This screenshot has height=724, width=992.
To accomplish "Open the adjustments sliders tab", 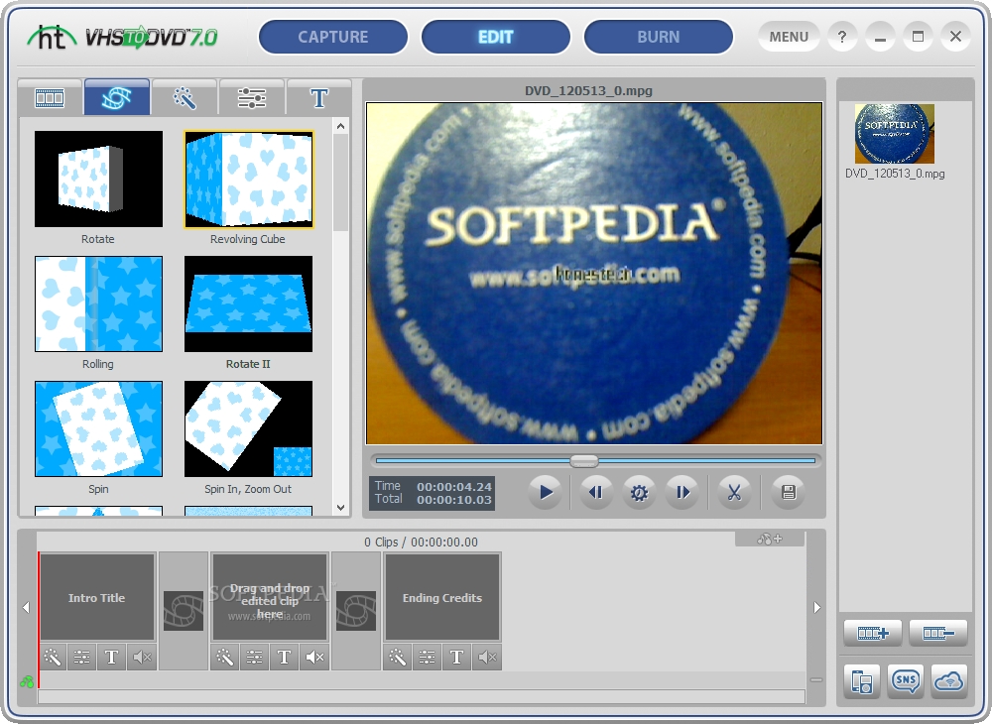I will (252, 97).
